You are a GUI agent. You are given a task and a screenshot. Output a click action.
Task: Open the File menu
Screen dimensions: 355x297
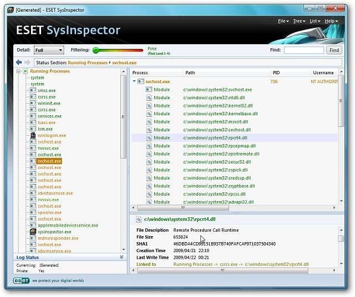(283, 21)
